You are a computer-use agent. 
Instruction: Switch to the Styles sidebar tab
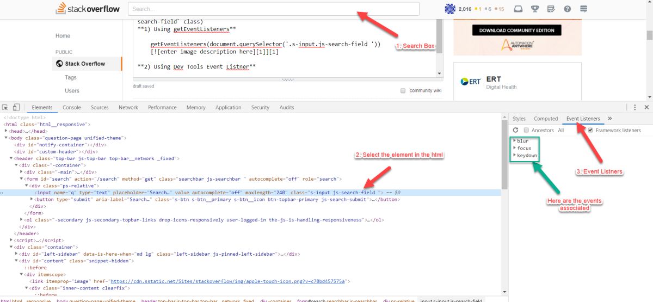pyautogui.click(x=519, y=118)
